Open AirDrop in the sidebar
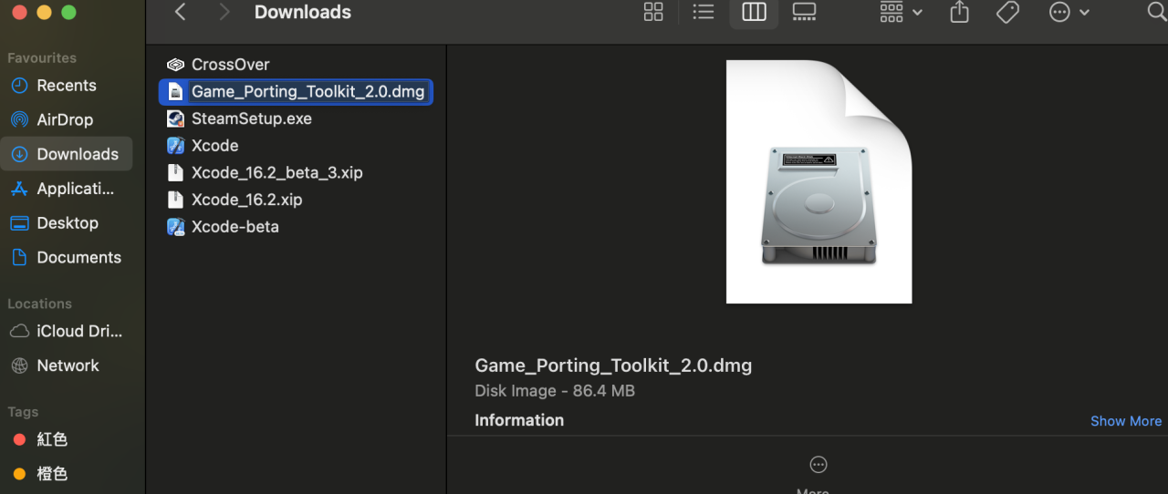The width and height of the screenshot is (1168, 494). [64, 119]
